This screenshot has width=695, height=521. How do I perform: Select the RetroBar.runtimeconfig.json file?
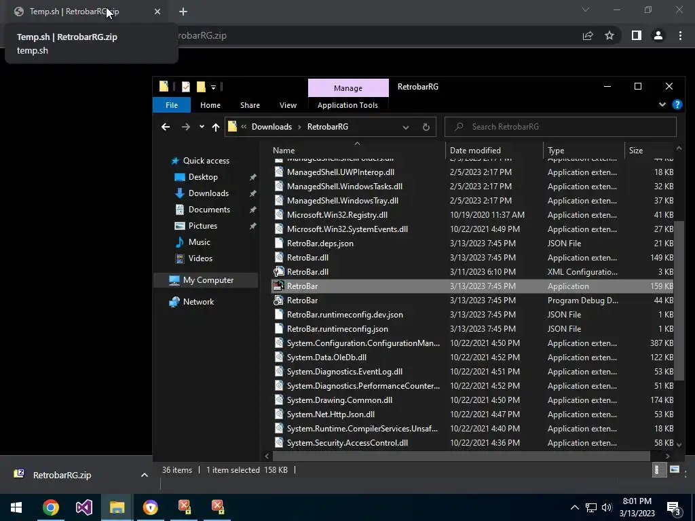tap(472, 329)
